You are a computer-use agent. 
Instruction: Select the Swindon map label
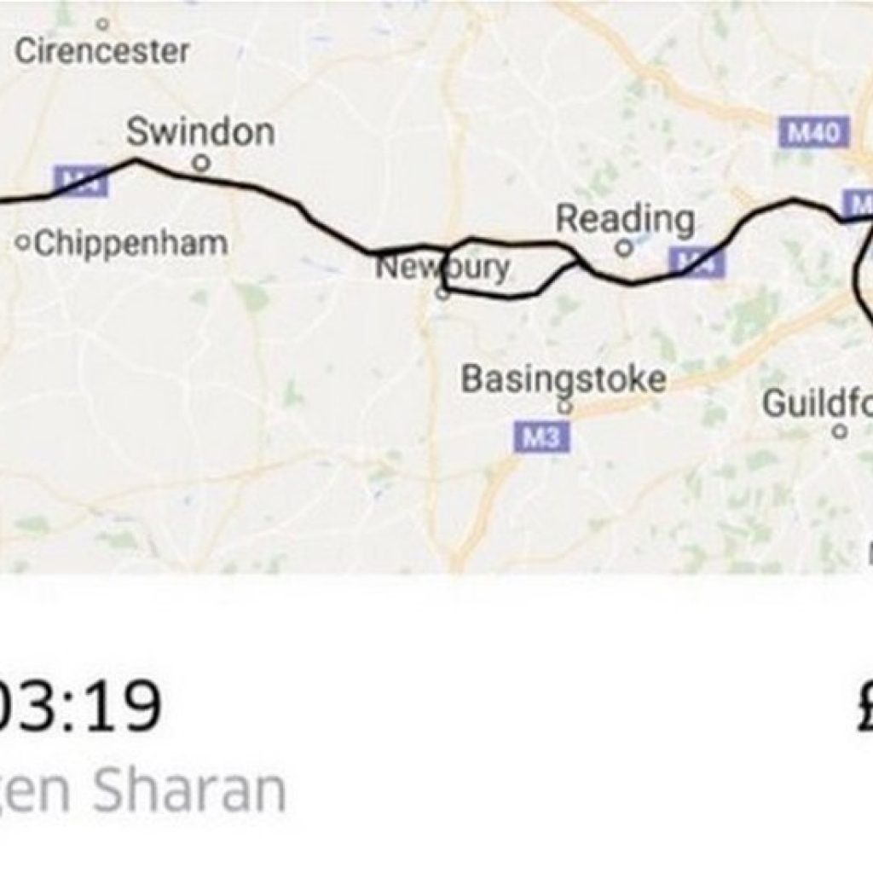point(200,132)
